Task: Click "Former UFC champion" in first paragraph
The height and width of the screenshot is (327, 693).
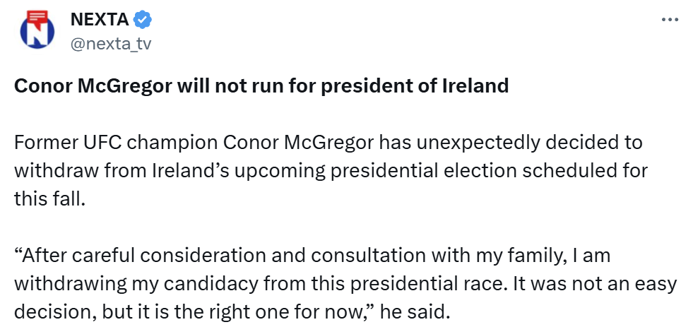Action: (x=115, y=143)
